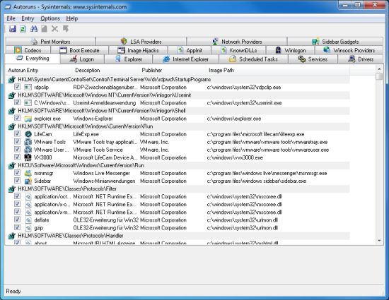Switch to the Scheduled Tasks tab
Viewport: 389px width, 300px height.
click(x=253, y=59)
